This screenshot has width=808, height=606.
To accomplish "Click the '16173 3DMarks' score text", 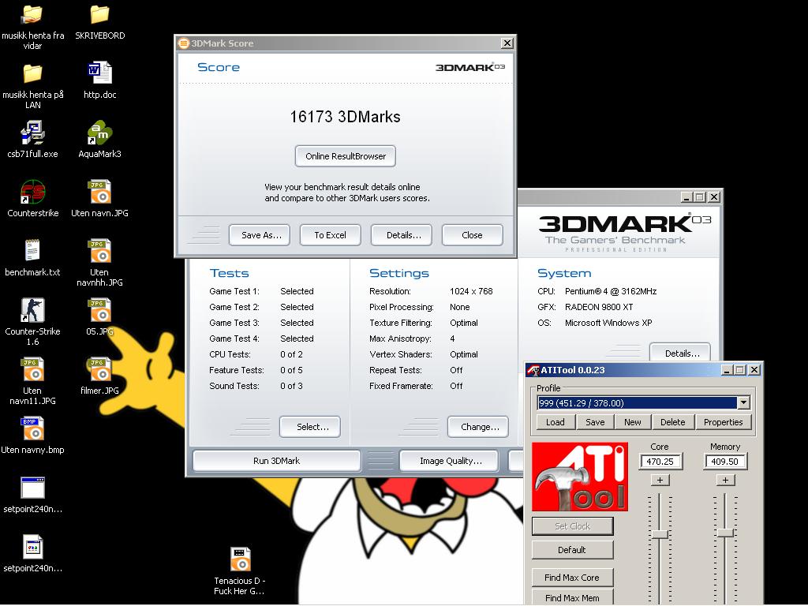I will tap(346, 117).
